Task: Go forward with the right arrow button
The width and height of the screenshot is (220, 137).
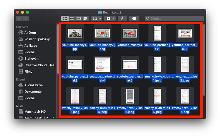Action: [25, 18]
